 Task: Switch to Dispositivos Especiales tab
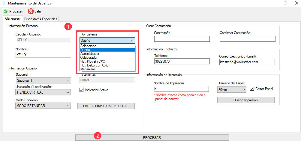pyautogui.click(x=41, y=19)
